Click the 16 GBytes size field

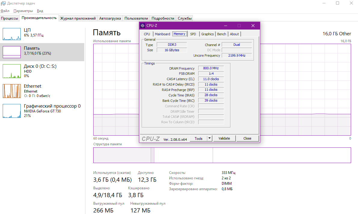point(172,50)
